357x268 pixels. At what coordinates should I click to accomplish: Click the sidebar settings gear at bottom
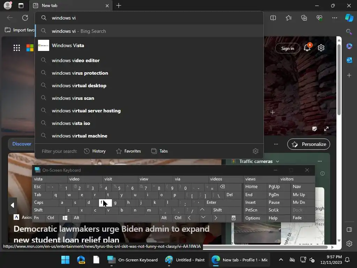pyautogui.click(x=349, y=243)
